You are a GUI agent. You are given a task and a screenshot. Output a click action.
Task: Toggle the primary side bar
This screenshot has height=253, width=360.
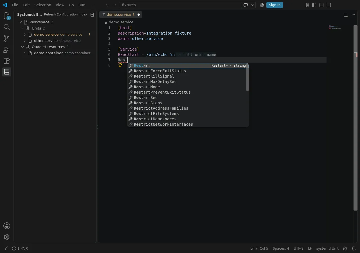314,5
